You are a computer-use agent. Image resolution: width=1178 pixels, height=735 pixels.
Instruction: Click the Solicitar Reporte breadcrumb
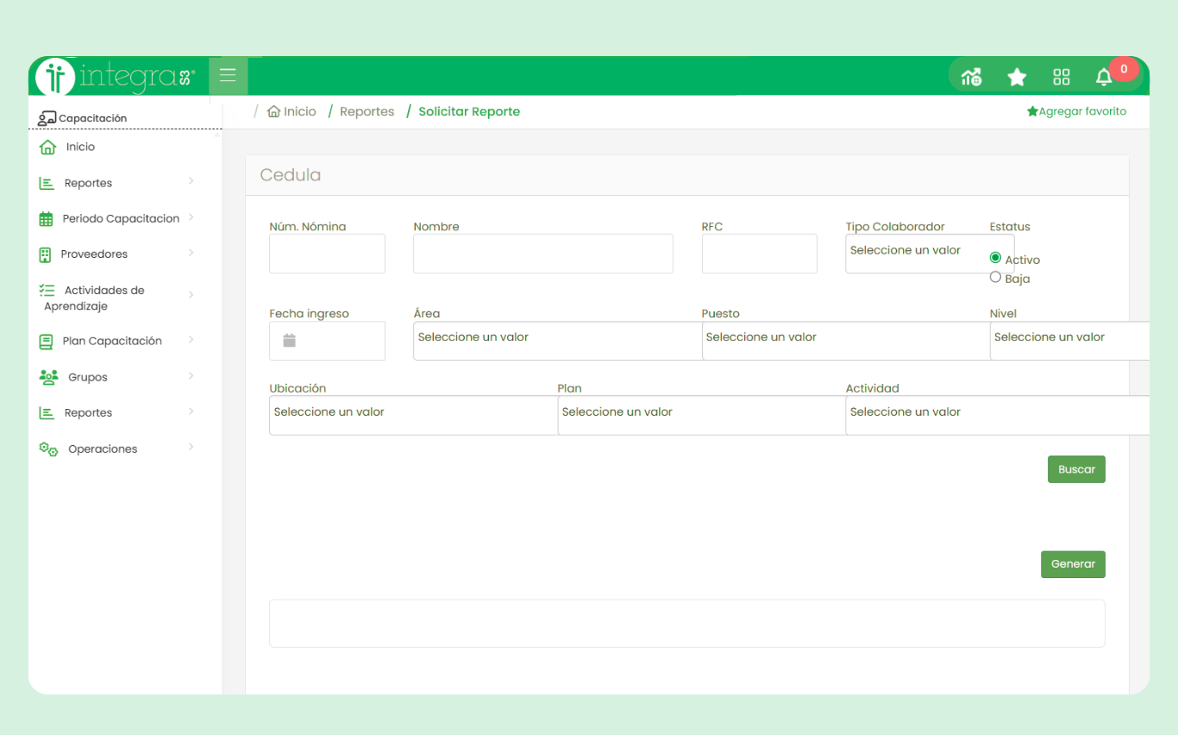pos(469,111)
